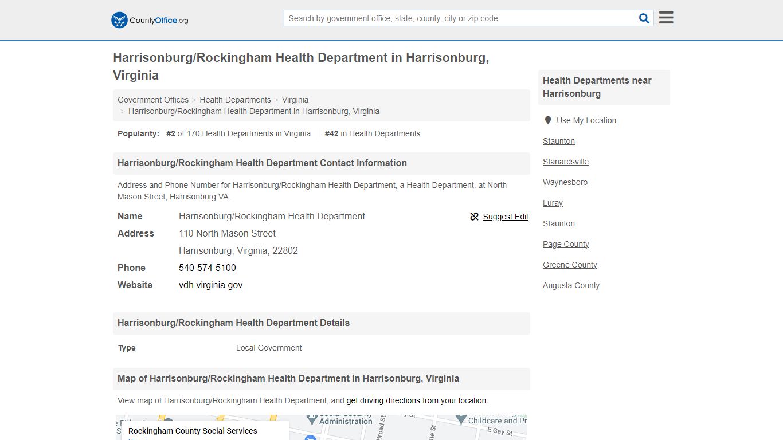Open the current page breadcrumb entry
This screenshot has height=440, width=783.
(254, 111)
